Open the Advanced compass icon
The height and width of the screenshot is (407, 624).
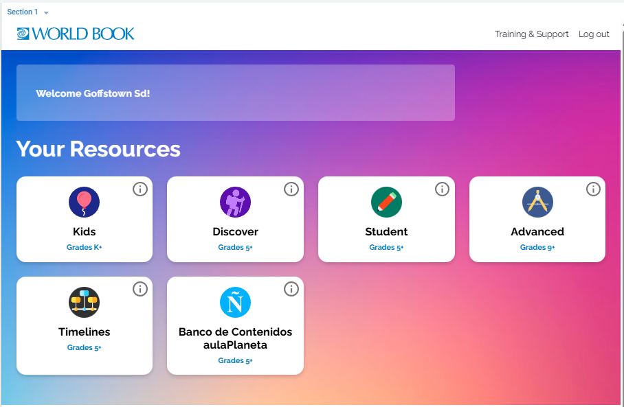[537, 202]
